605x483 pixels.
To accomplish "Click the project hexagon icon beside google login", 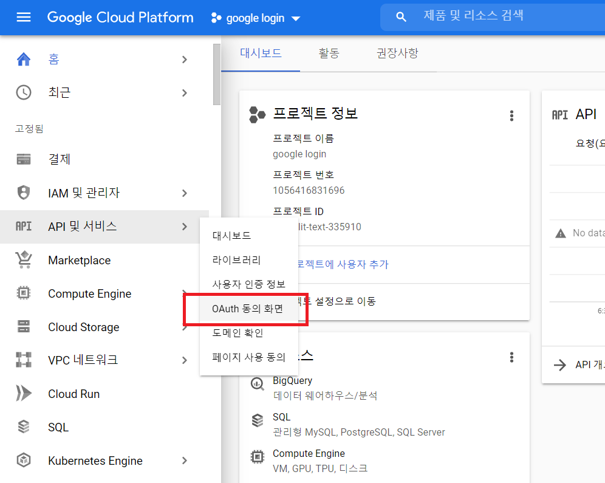I will [216, 18].
